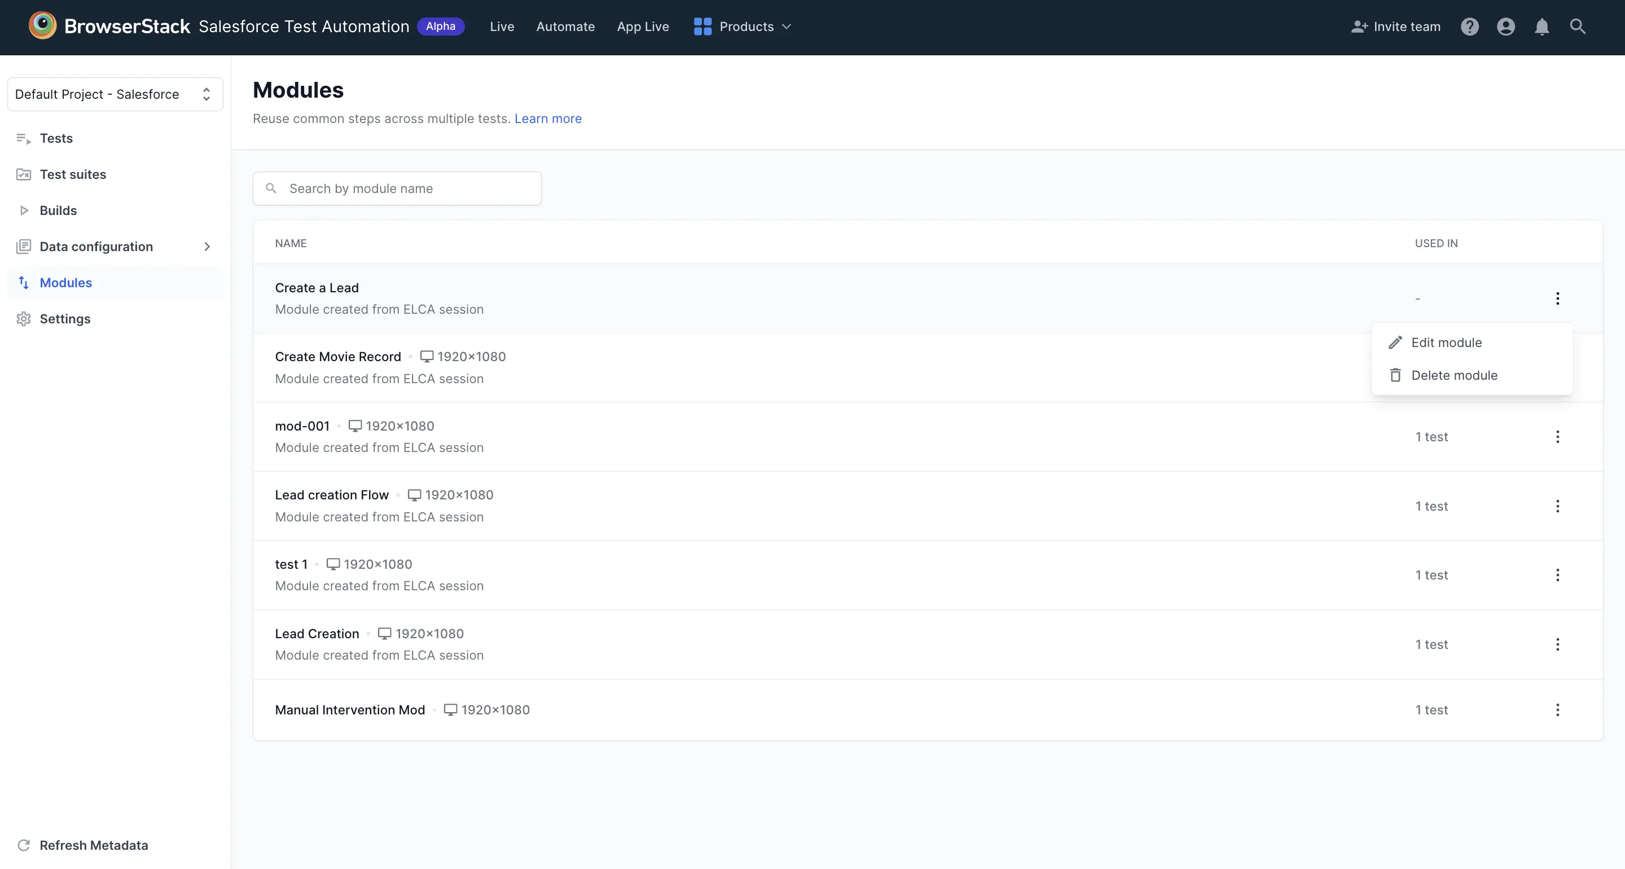This screenshot has width=1625, height=869.
Task: Click the Learn more link
Action: click(x=547, y=118)
